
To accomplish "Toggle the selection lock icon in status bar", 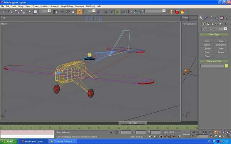I will 111,132.
